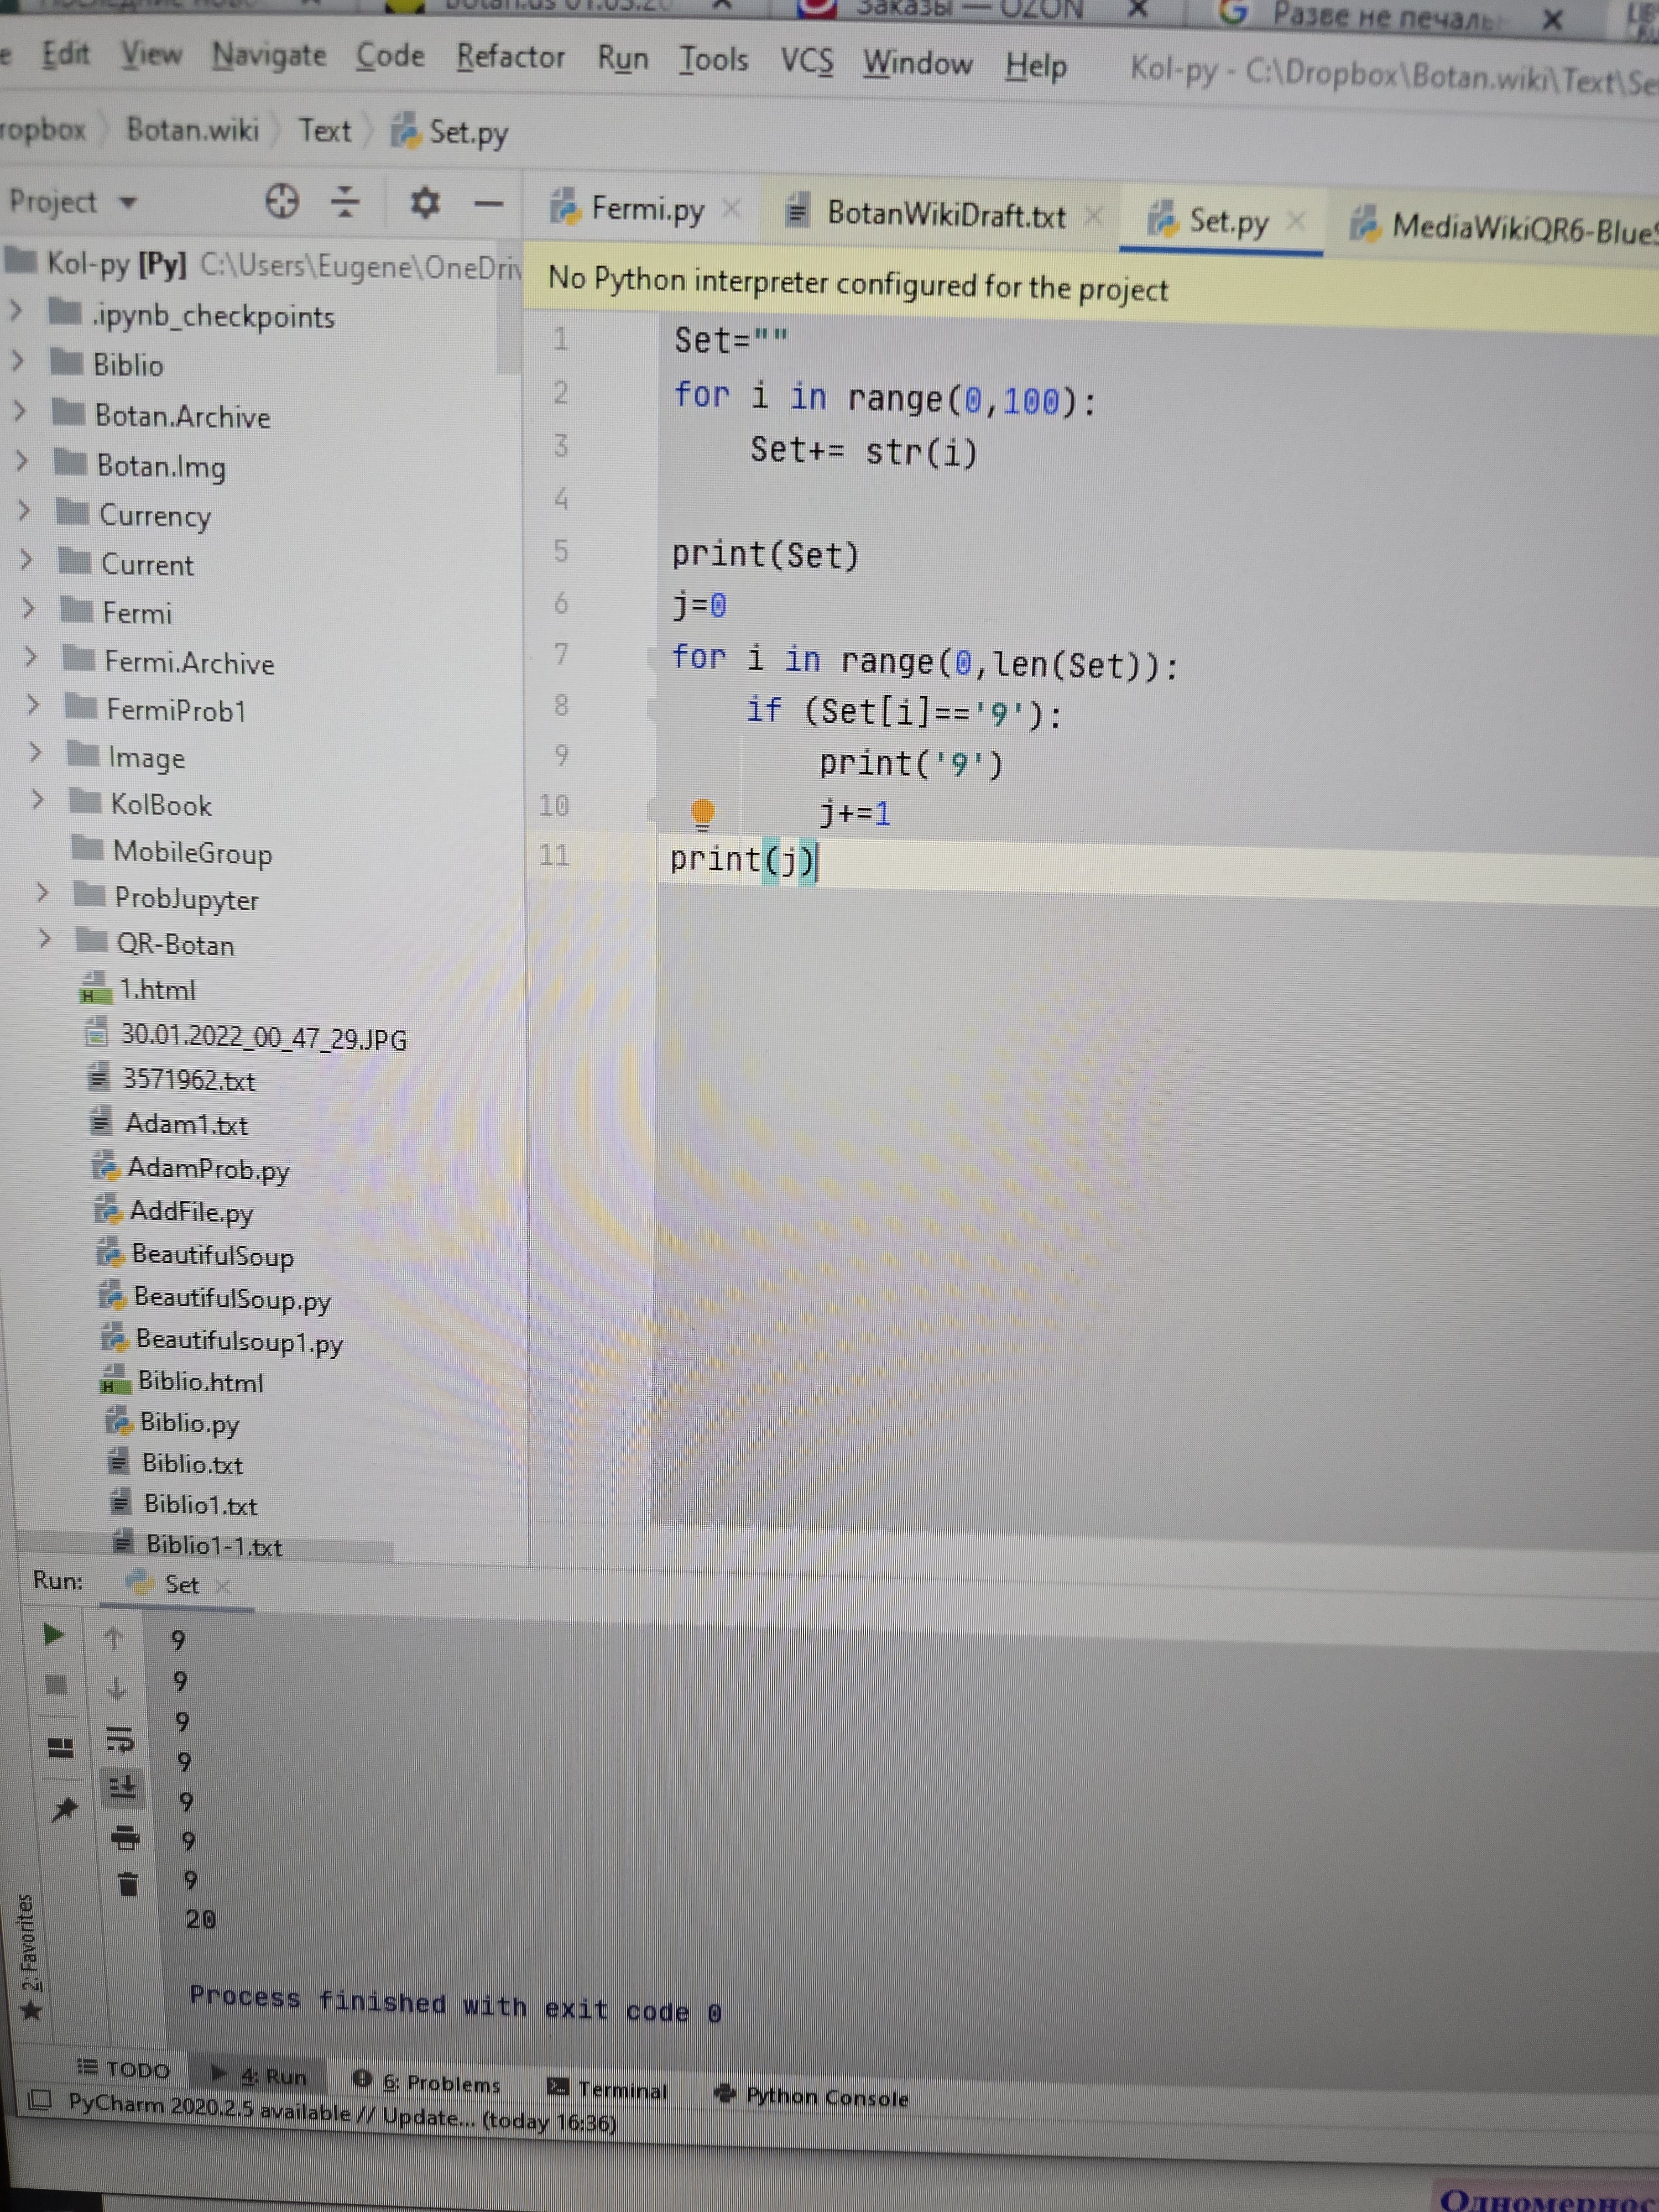Click the PyCharm 2020.2.5 update notification
Image resolution: width=1659 pixels, height=2212 pixels.
click(x=342, y=2112)
